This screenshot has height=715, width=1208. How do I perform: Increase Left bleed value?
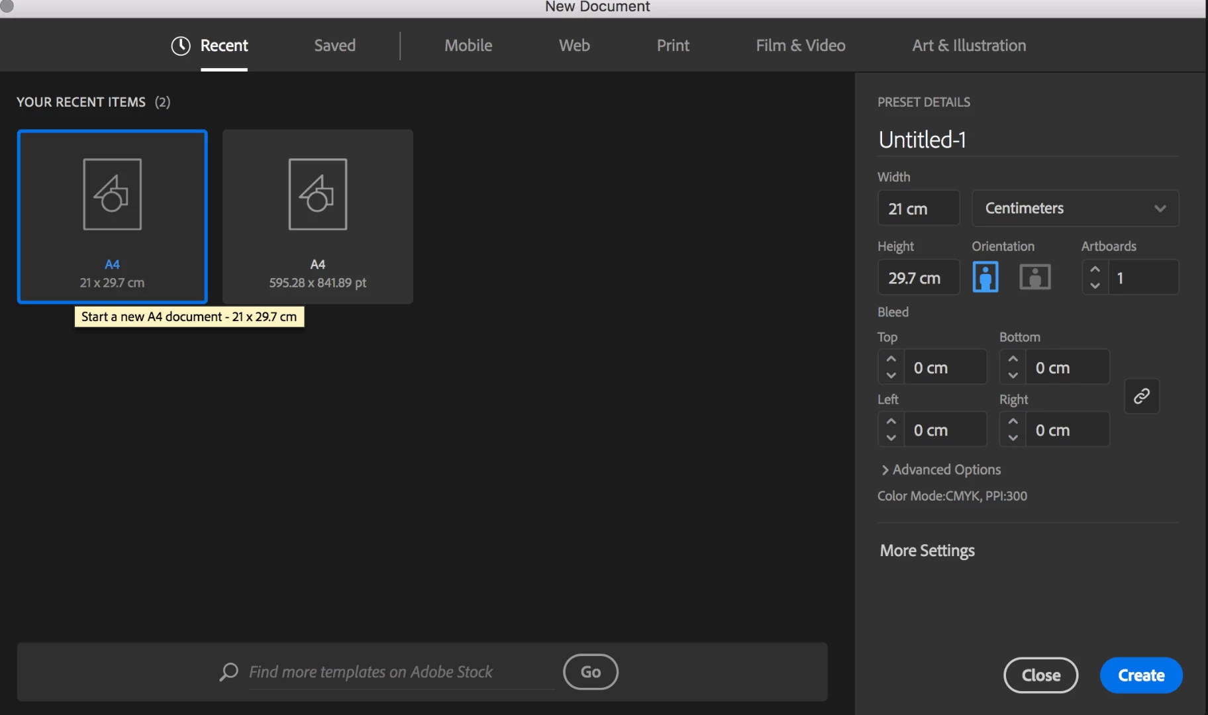pos(891,421)
